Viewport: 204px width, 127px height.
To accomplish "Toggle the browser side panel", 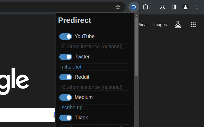I will pyautogui.click(x=174, y=7).
